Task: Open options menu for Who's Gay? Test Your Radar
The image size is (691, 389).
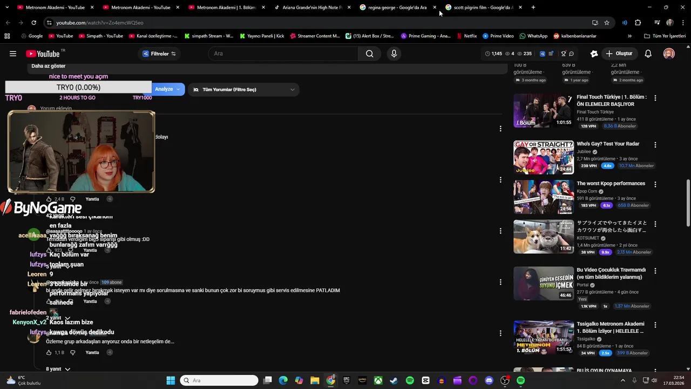Action: [655, 145]
